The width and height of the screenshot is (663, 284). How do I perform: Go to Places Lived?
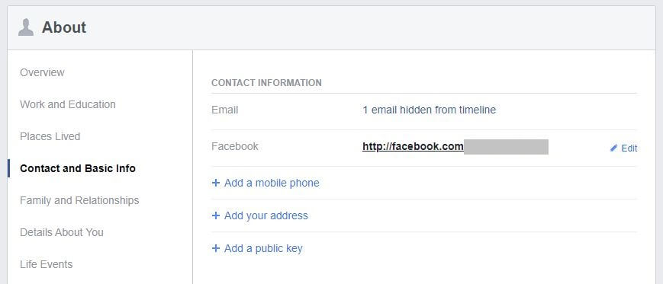pyautogui.click(x=50, y=137)
